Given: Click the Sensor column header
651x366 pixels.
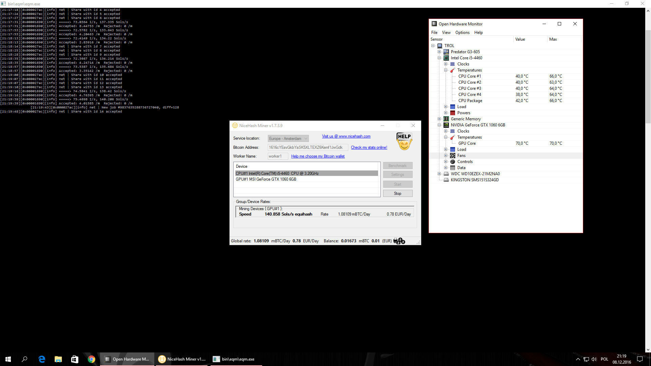Looking at the screenshot, I should pos(471,39).
